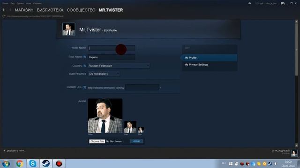Select My Profile in edit sidebar
Viewport: 300px width, 168px height.
pos(209,58)
